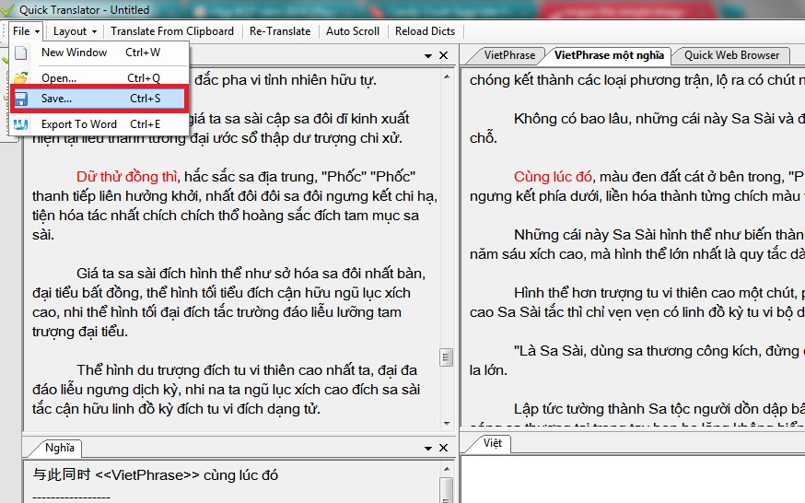Click the New Window page icon
Viewport: 805px width, 503px height.
pos(20,53)
